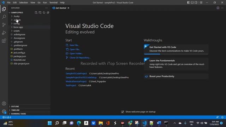The width and height of the screenshot is (226, 127).
Task: Open editor more actions ellipsis
Action: point(222,8)
